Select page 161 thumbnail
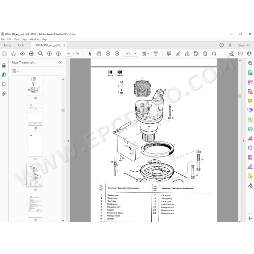 pos(35,206)
